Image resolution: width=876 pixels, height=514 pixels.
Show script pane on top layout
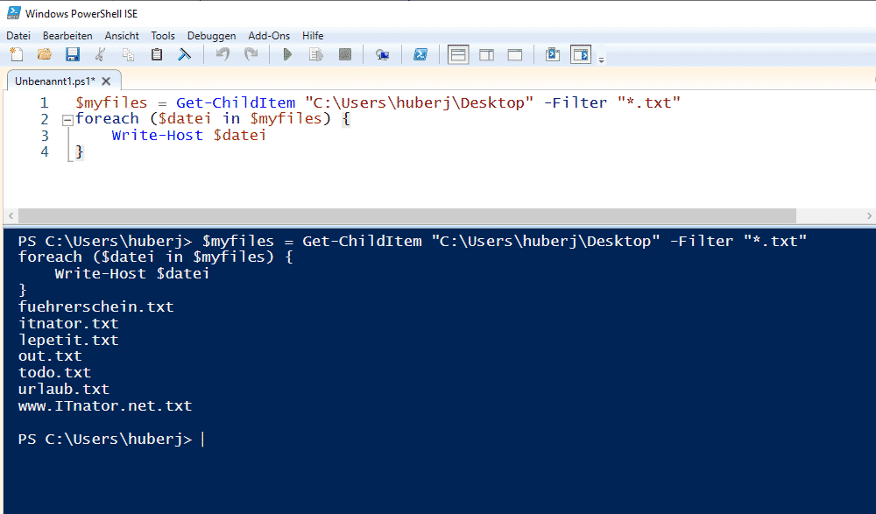pos(458,55)
